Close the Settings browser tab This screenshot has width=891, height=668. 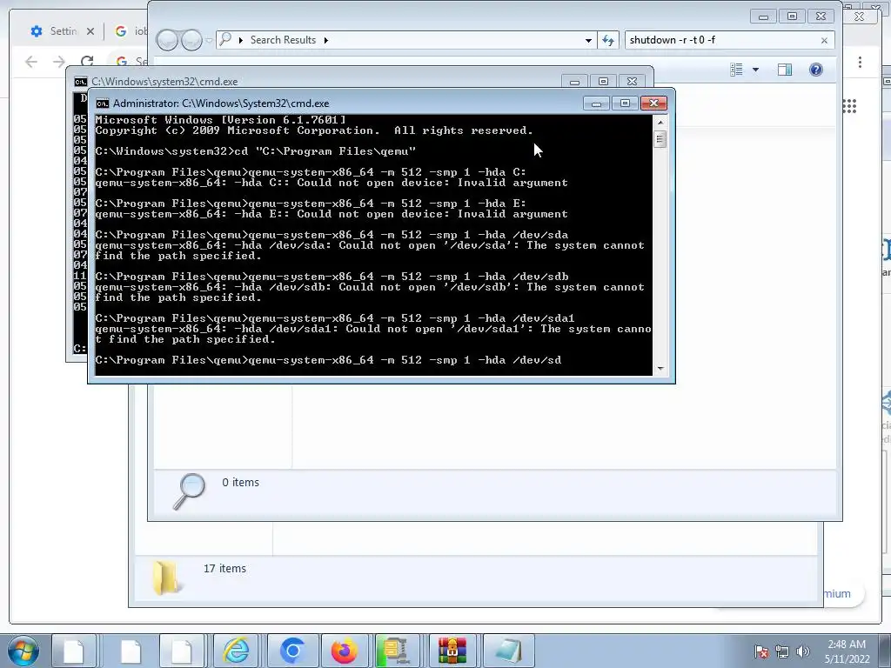pyautogui.click(x=90, y=31)
